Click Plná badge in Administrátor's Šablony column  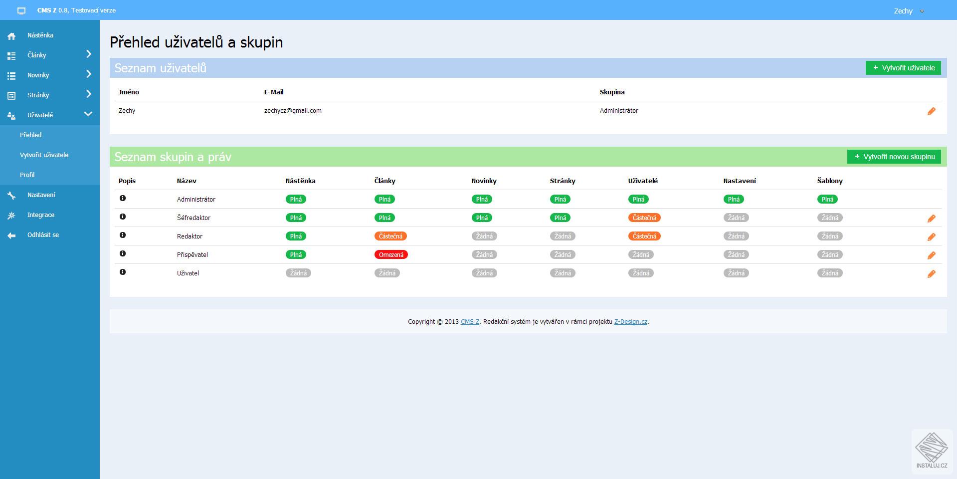827,199
